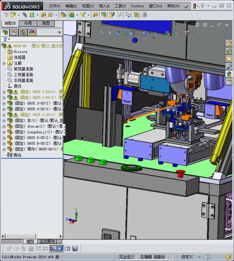Screen dimensions: 234x261
Task: Start a New Motion Study icon
Action: tap(95, 15)
